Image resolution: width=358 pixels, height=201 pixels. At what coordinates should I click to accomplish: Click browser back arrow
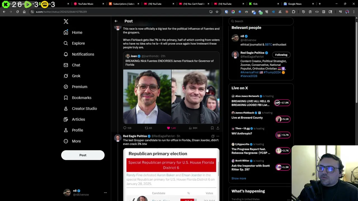pyautogui.click(x=4, y=12)
